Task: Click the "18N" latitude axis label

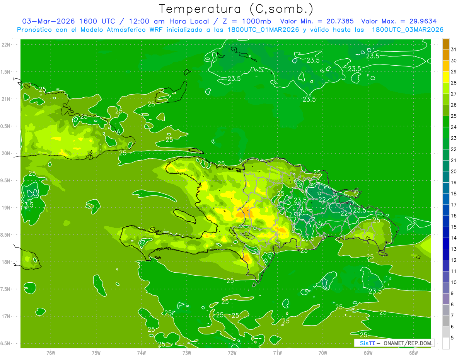Action: click(x=6, y=262)
